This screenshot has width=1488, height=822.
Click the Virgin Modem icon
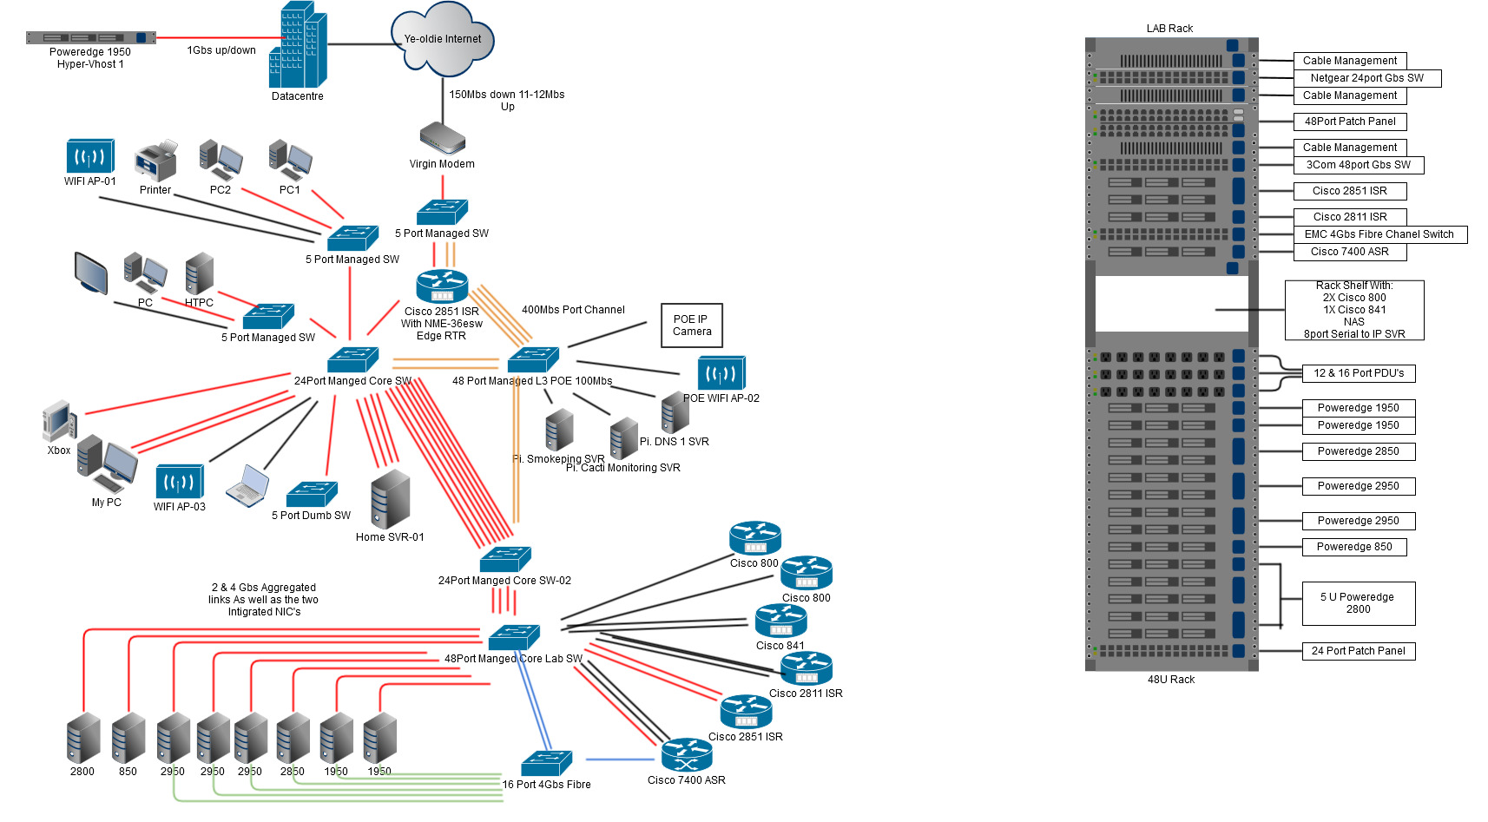443,137
